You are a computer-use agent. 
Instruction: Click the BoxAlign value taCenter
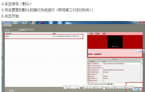click(105, 76)
